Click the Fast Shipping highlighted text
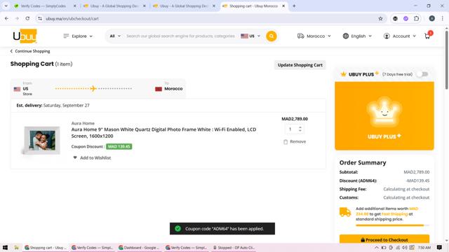Screen dimensions: 449x252 [394, 214]
